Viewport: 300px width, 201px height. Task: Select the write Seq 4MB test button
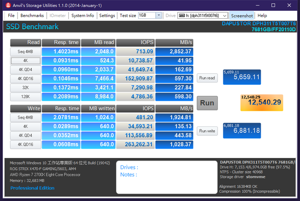click(25, 117)
